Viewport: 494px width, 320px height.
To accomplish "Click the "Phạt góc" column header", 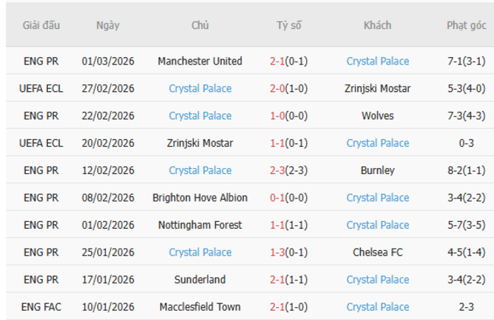I will pos(467,25).
